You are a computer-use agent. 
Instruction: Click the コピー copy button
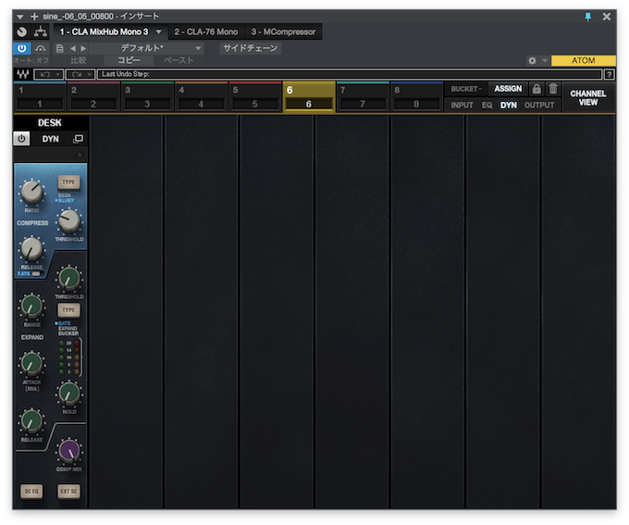pos(129,61)
